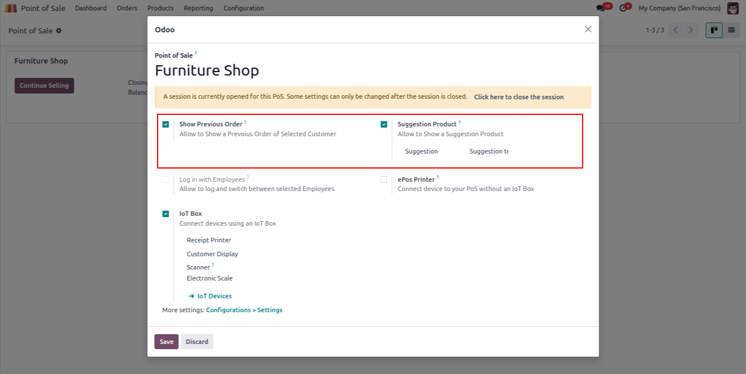Screen dimensions: 746x374
Task: Open the IoT Devices link
Action: pyautogui.click(x=210, y=296)
